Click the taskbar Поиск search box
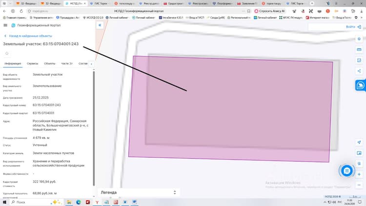This screenshot has width=366, height=206. [x=36, y=202]
